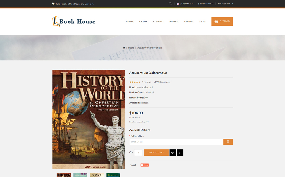285x177 pixels.
Task: Click the Share button
Action: point(144,165)
